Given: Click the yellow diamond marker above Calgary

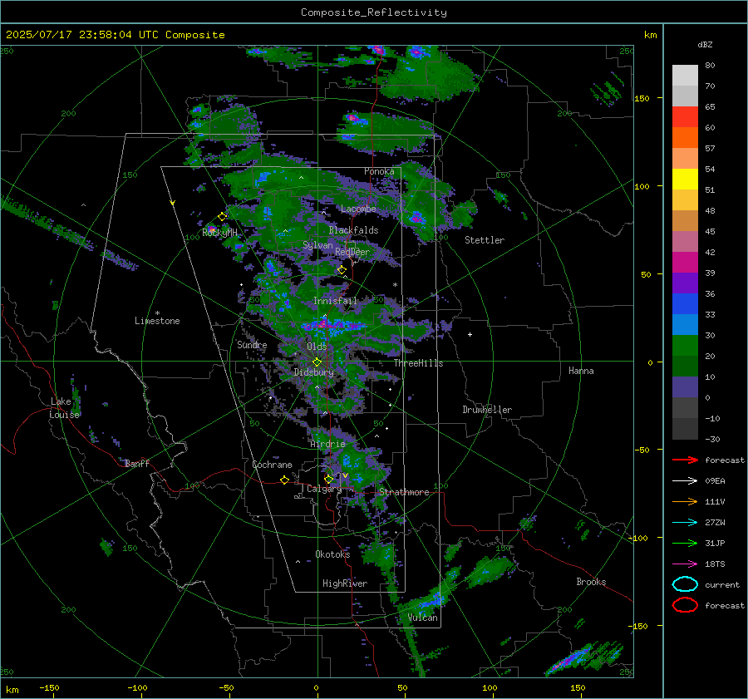Looking at the screenshot, I should [x=328, y=479].
